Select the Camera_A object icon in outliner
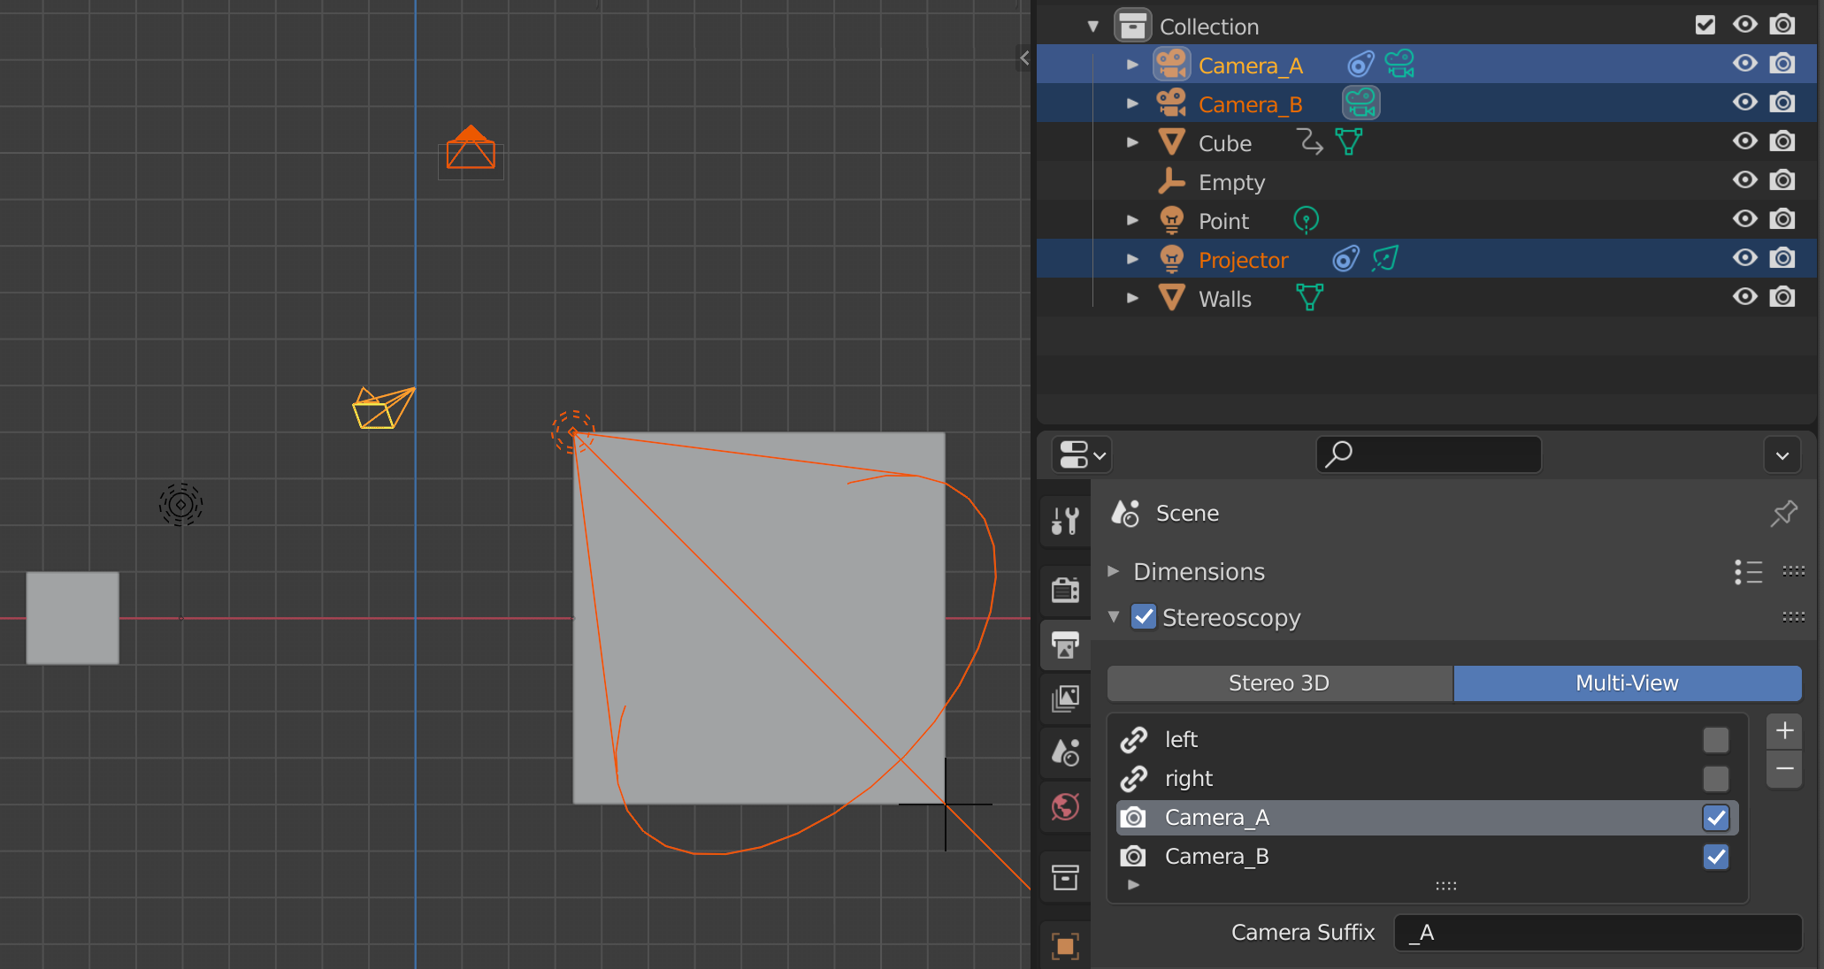Viewport: 1824px width, 969px height. click(x=1171, y=65)
